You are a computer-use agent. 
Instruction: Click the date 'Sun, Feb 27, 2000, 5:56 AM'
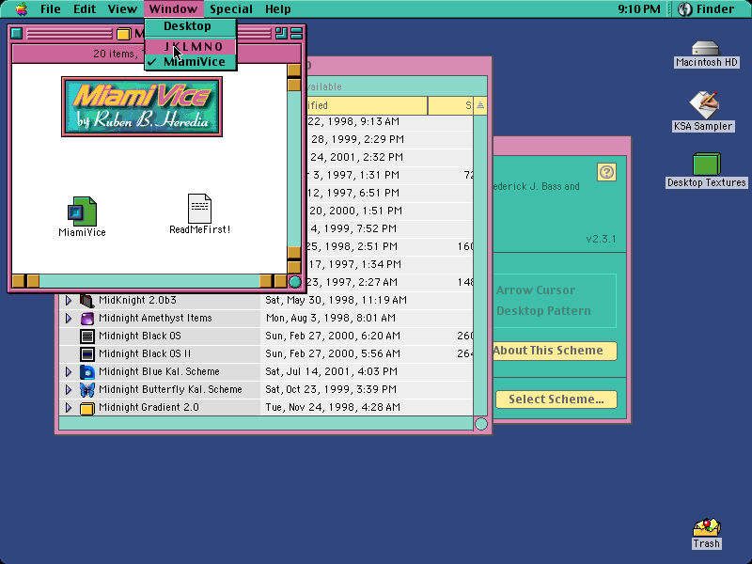pyautogui.click(x=333, y=354)
